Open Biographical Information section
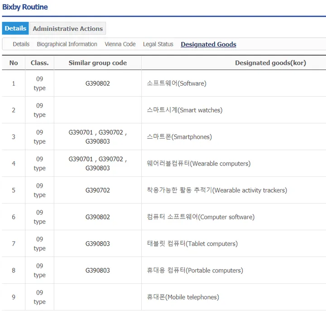 click(67, 44)
